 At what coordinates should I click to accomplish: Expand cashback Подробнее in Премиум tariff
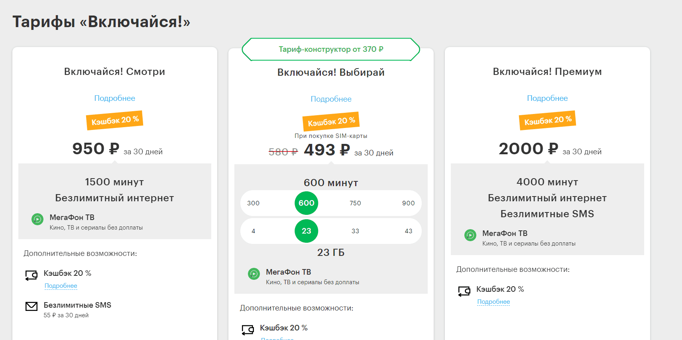pyautogui.click(x=493, y=302)
